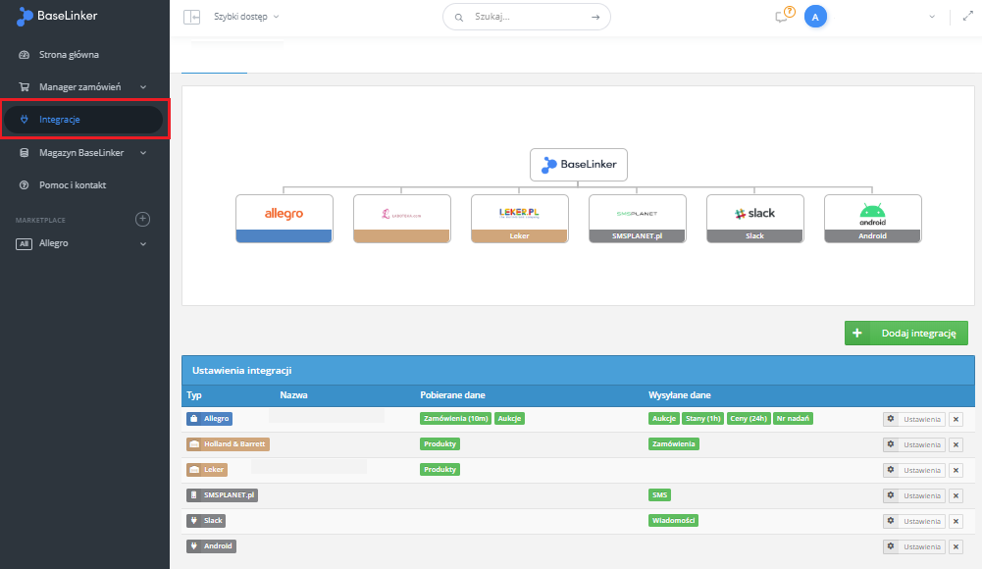Click SMS tag in SMSPLANET.pl row
Image resolution: width=982 pixels, height=569 pixels.
(659, 495)
